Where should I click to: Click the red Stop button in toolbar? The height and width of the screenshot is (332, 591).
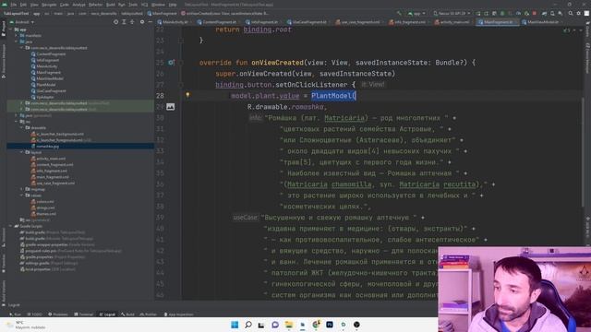535,13
